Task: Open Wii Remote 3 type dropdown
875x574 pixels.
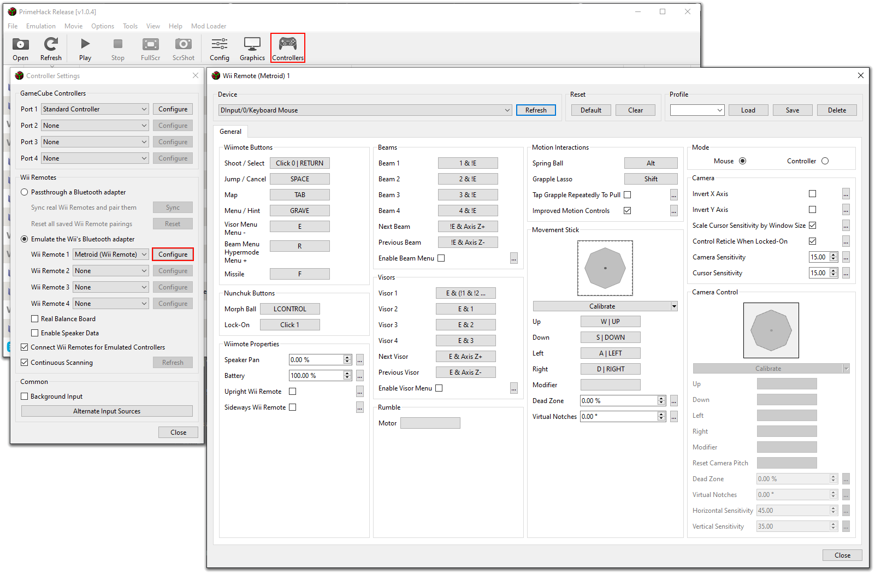Action: pos(111,287)
